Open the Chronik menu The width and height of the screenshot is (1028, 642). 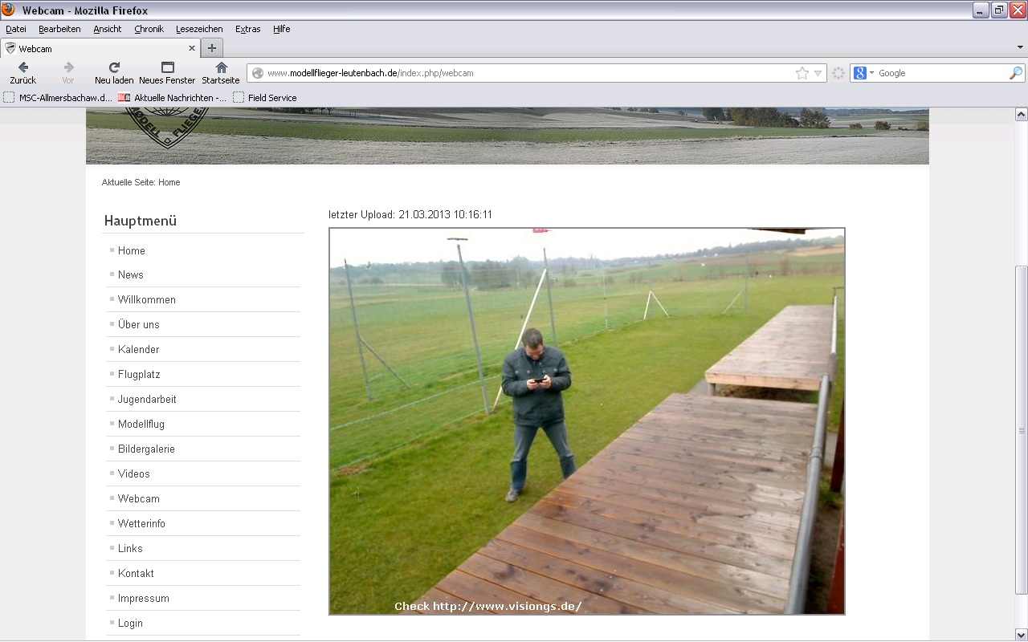[149, 29]
